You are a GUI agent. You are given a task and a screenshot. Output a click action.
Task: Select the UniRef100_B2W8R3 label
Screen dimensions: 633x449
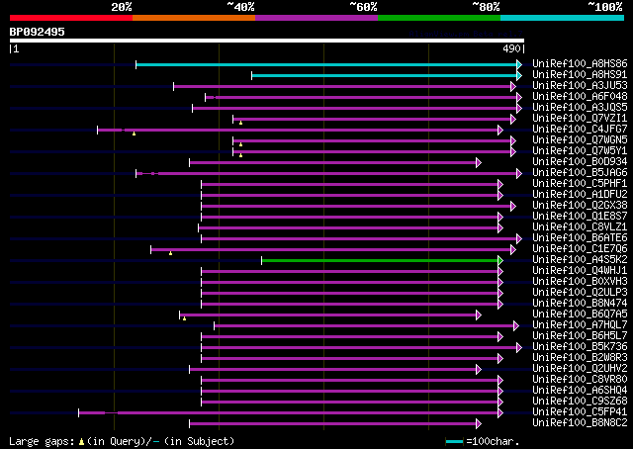(580, 358)
